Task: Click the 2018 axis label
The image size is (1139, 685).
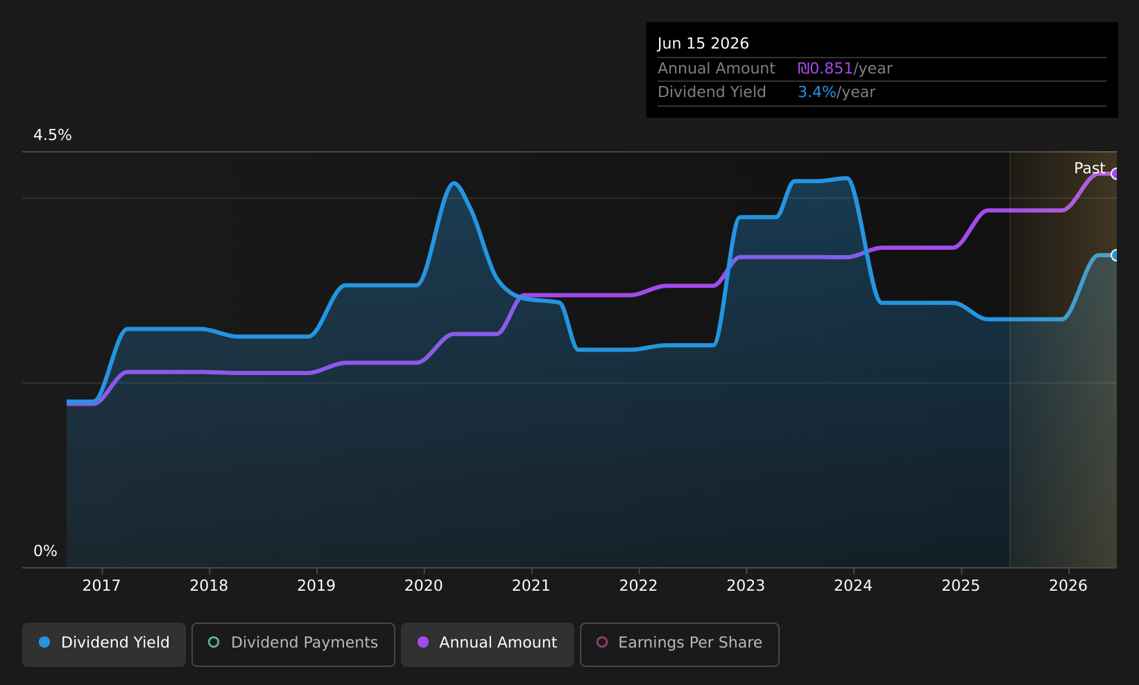Action: [x=209, y=586]
